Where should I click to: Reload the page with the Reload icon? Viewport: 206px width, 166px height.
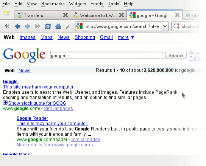pyautogui.click(x=48, y=26)
